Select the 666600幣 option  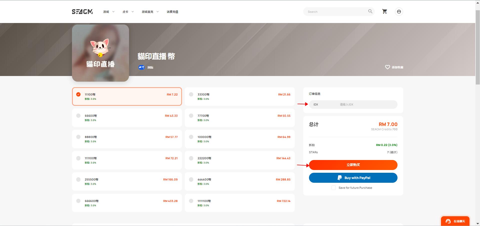click(x=127, y=203)
